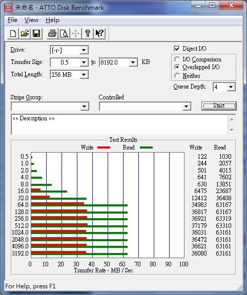Minimize the ATTO Disk Benchmark window
Viewport: 247px width, 295px height.
pos(198,6)
